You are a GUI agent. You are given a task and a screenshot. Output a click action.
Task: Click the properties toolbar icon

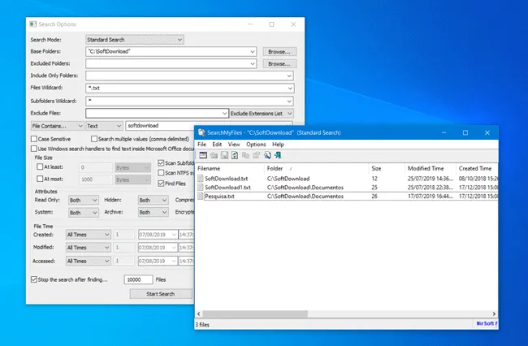(256, 155)
